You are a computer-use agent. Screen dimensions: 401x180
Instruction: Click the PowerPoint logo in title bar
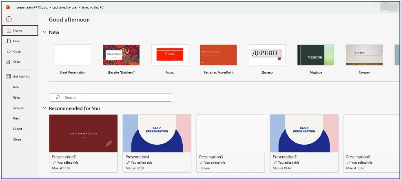tap(7, 7)
